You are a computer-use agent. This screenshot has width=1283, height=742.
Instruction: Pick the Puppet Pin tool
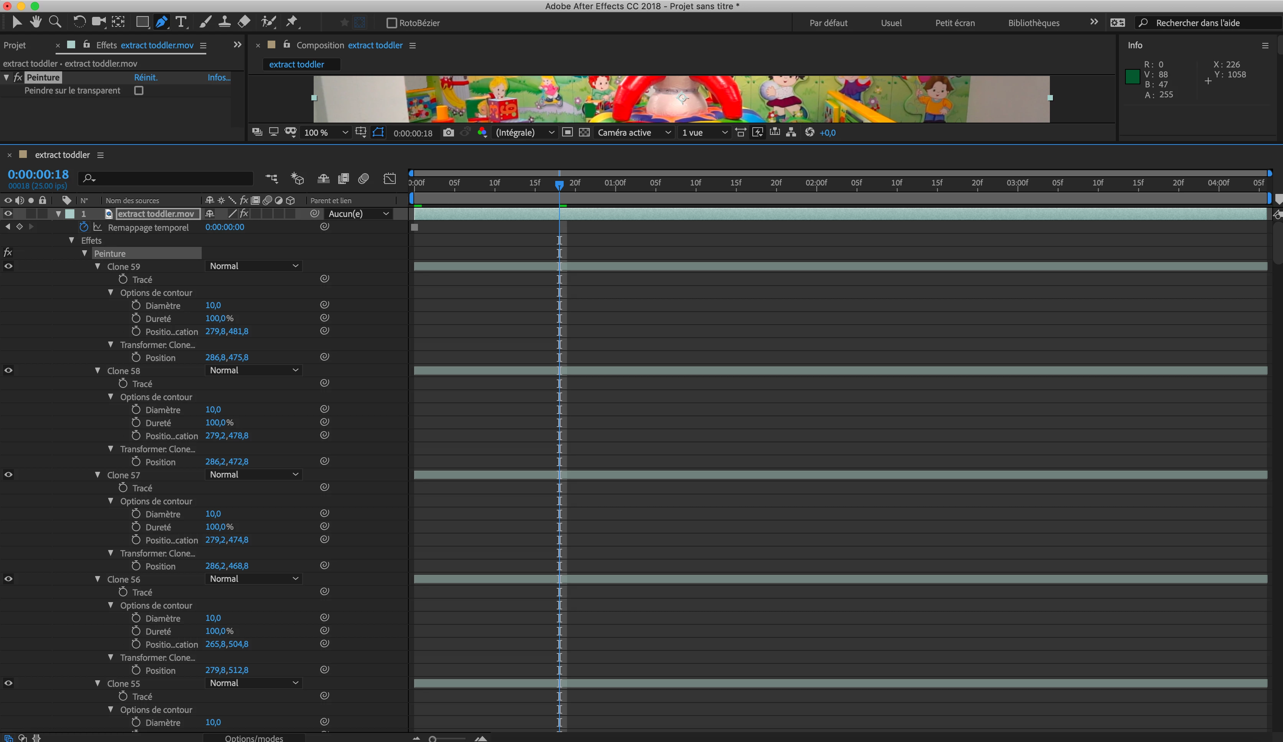pos(292,22)
